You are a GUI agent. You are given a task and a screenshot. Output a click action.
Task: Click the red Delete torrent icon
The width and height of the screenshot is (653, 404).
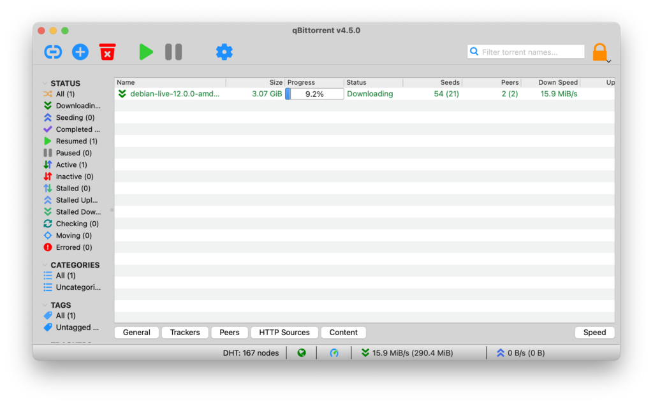tap(107, 52)
